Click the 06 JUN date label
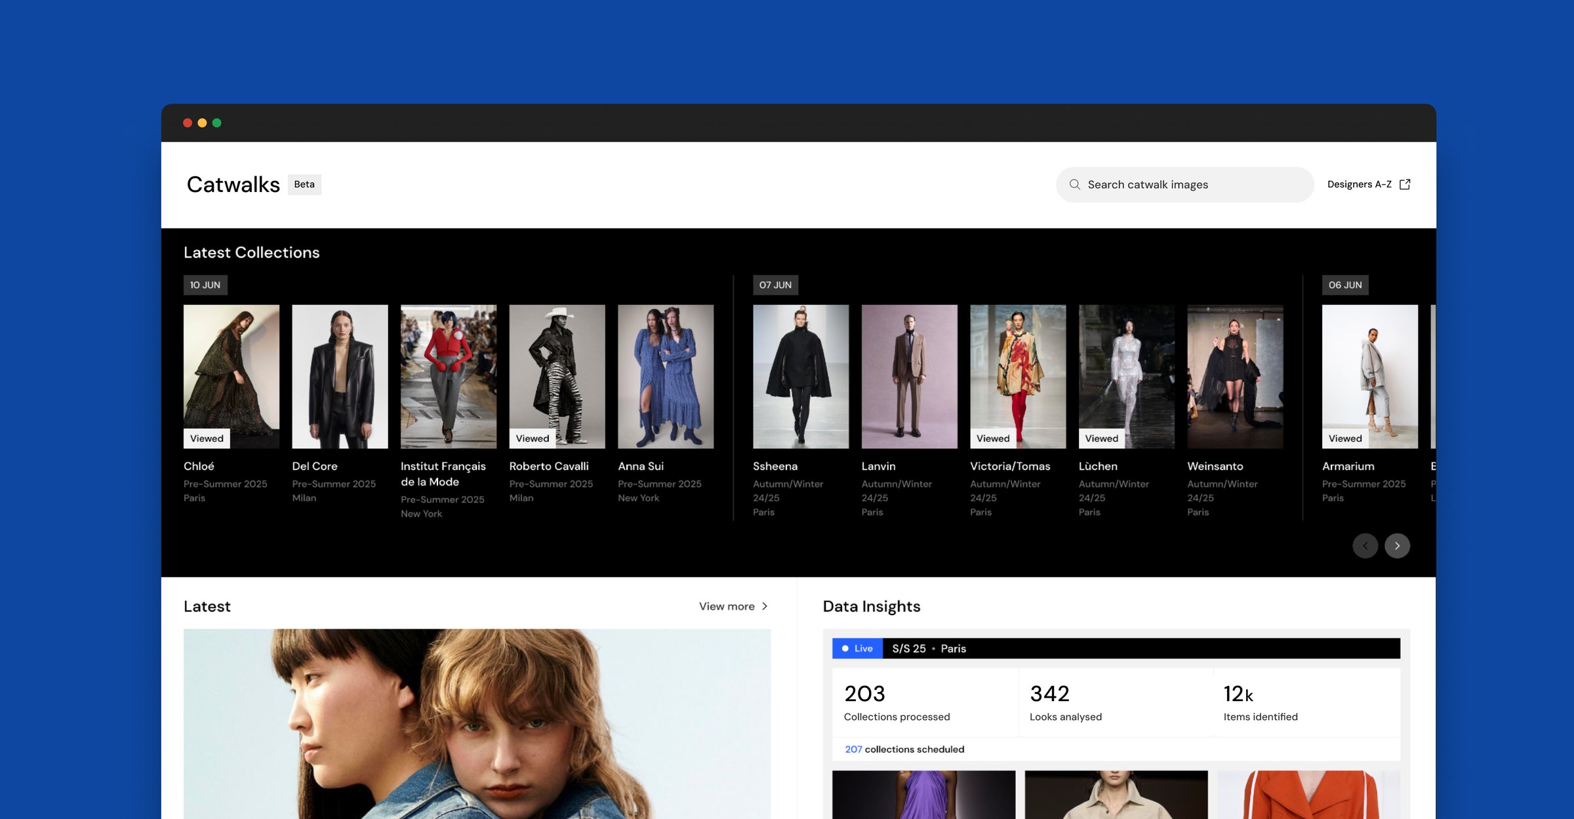 (x=1345, y=285)
